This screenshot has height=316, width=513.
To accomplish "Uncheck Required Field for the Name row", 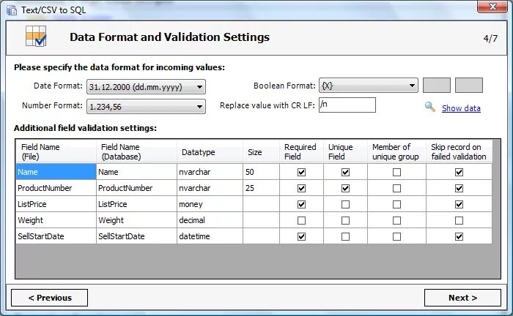I will pos(301,172).
